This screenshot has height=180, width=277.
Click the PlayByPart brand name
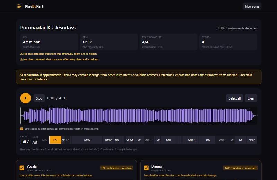coord(34,6)
